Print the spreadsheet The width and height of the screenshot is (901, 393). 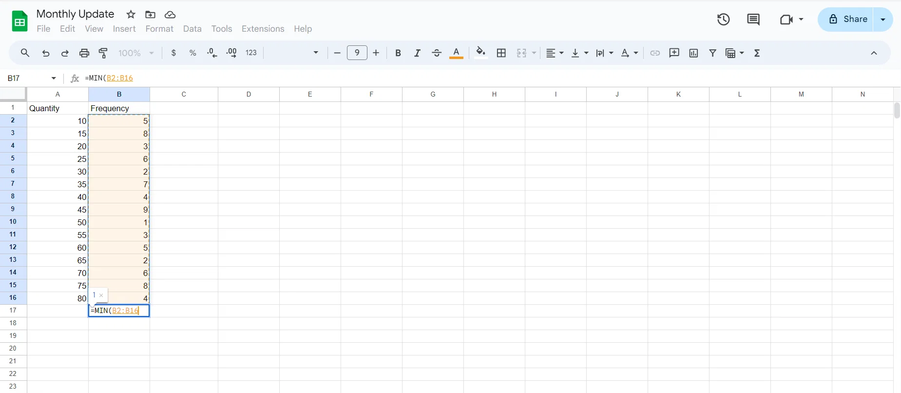[84, 53]
